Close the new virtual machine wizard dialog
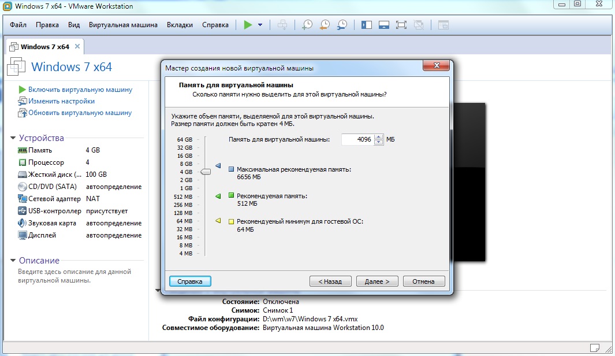This screenshot has width=615, height=356. coord(436,65)
